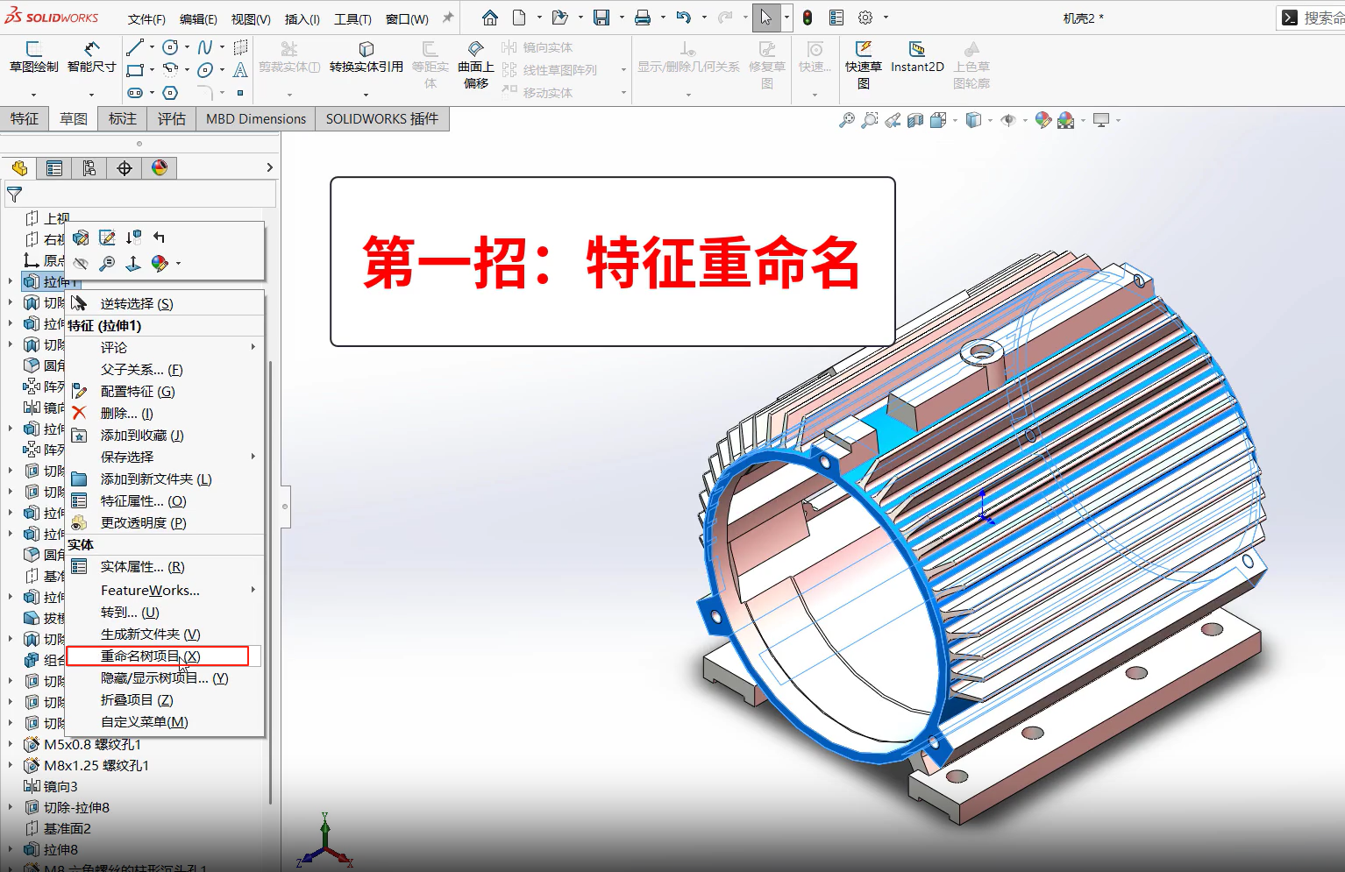The height and width of the screenshot is (872, 1345).
Task: Open the FeatureWorks submenu arrow
Action: pyautogui.click(x=253, y=590)
